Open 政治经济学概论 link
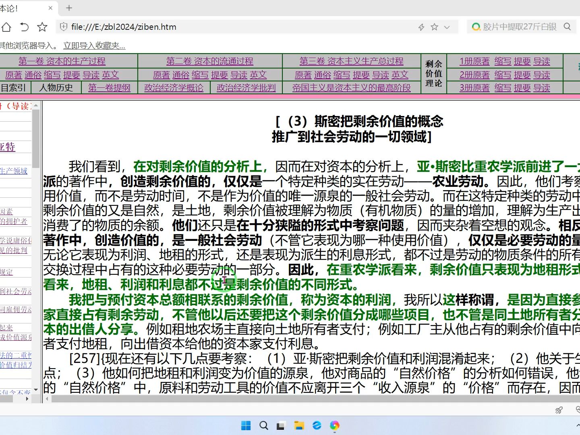Viewport: 580px width, 435px height. [x=174, y=88]
